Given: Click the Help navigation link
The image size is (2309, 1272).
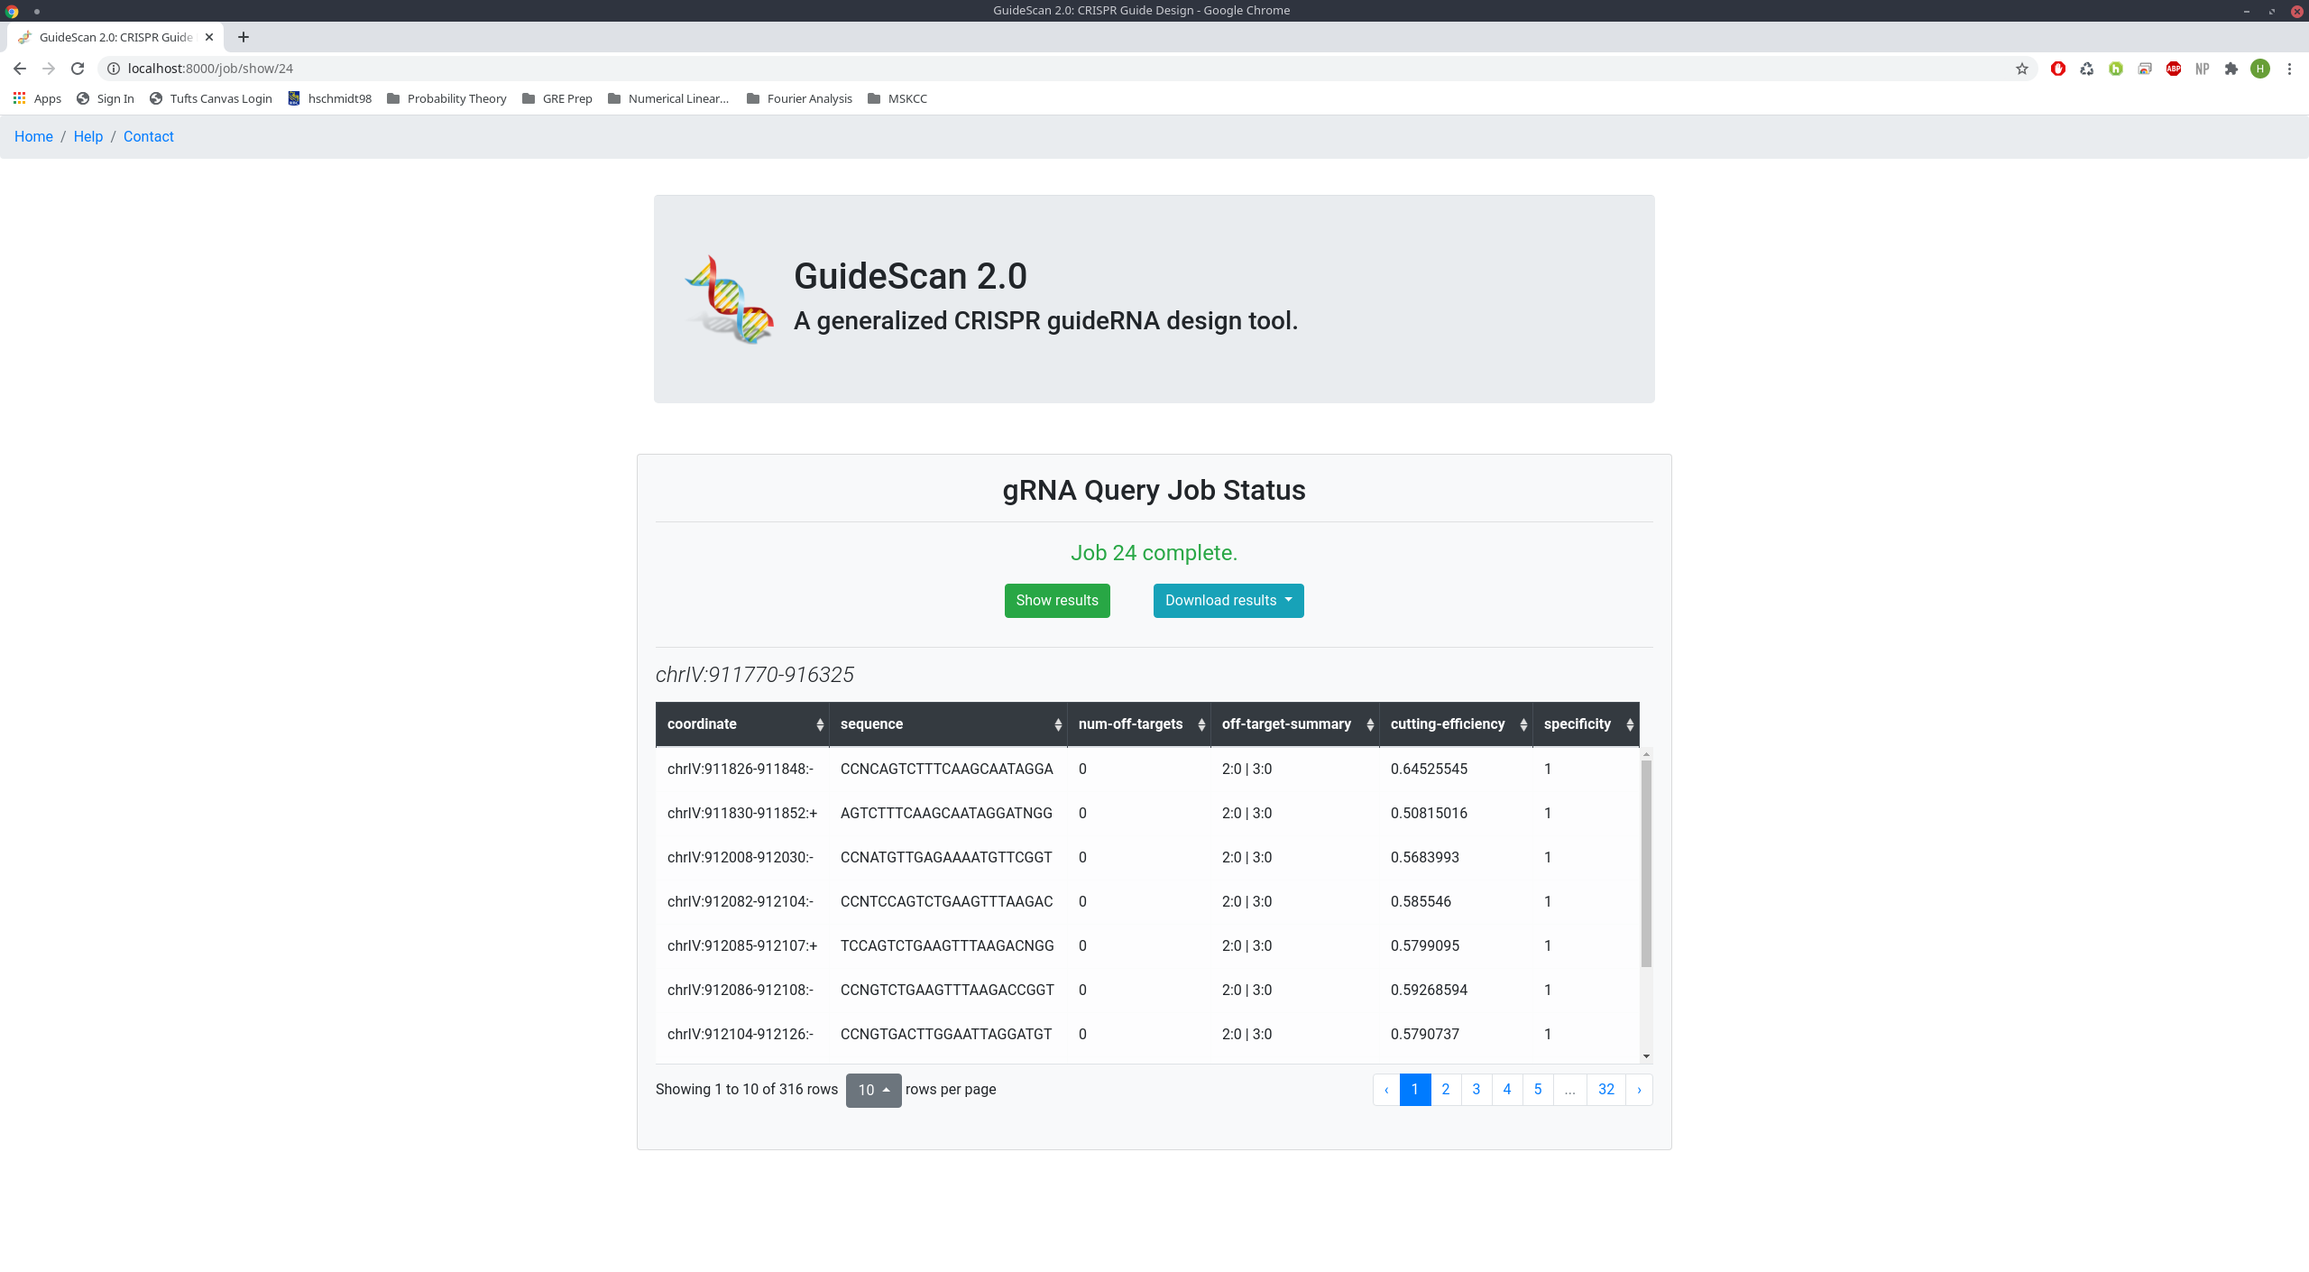Looking at the screenshot, I should coord(87,136).
